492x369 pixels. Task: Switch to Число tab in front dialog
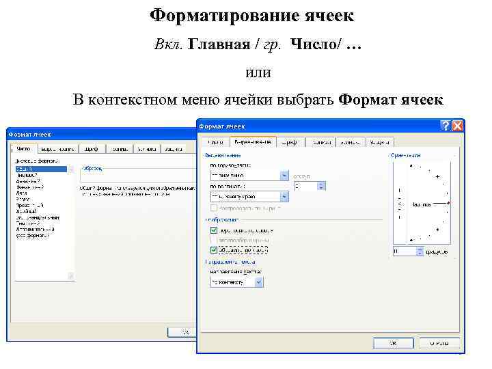(x=215, y=142)
